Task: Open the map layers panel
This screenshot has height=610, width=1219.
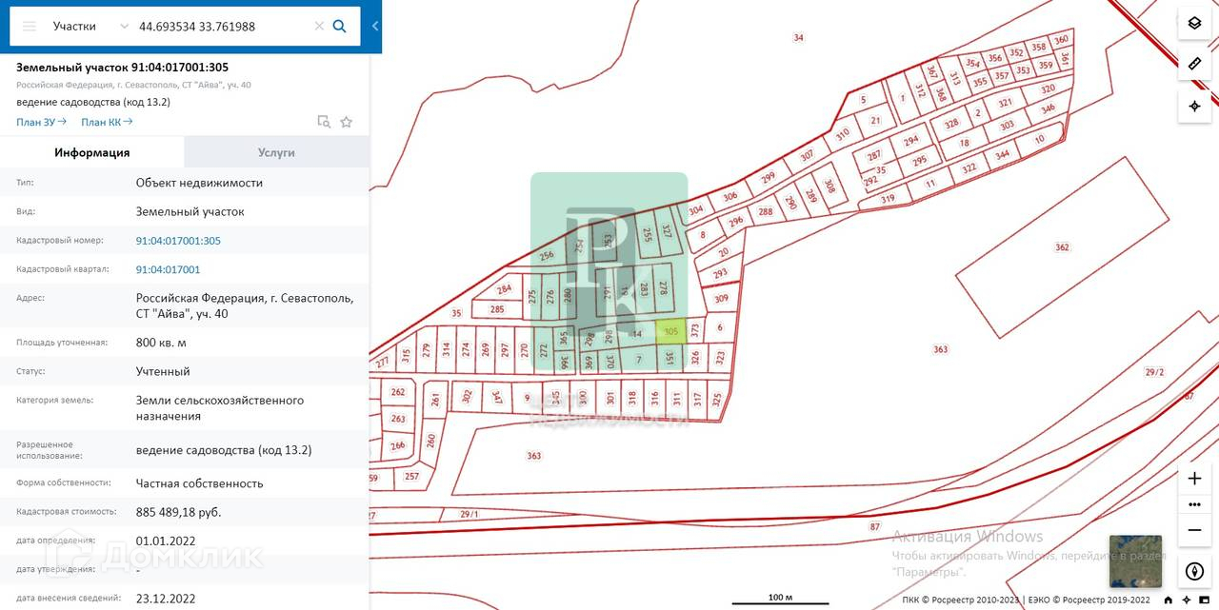Action: 1194,23
